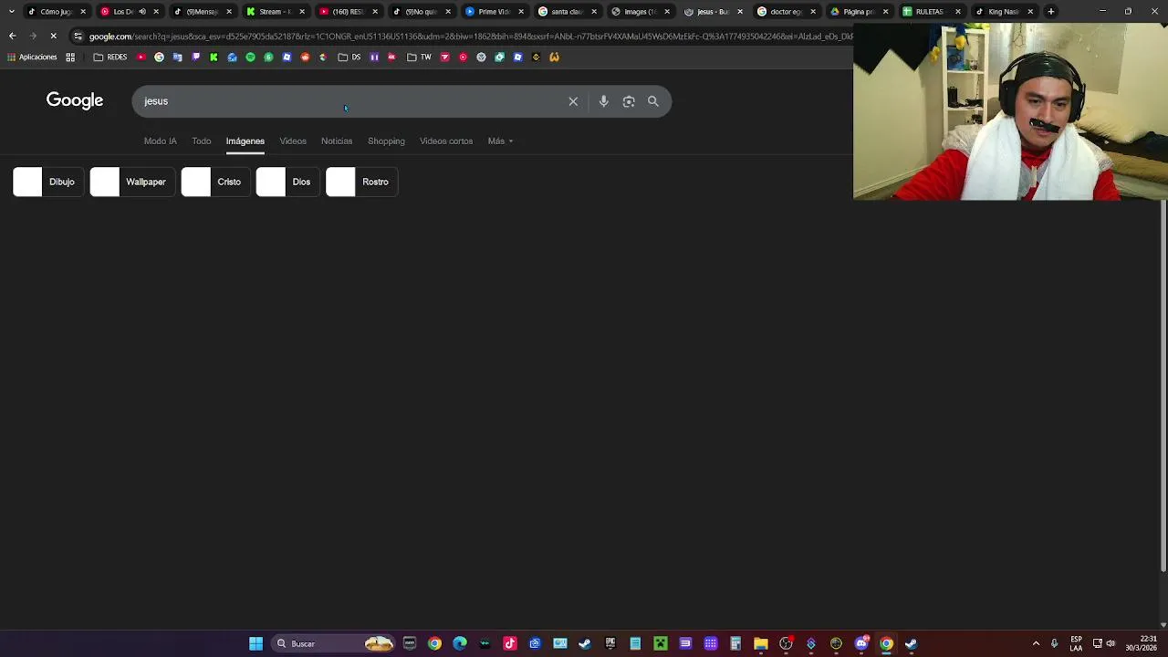This screenshot has width=1168, height=657.
Task: Open TikTok from the taskbar
Action: click(x=510, y=643)
